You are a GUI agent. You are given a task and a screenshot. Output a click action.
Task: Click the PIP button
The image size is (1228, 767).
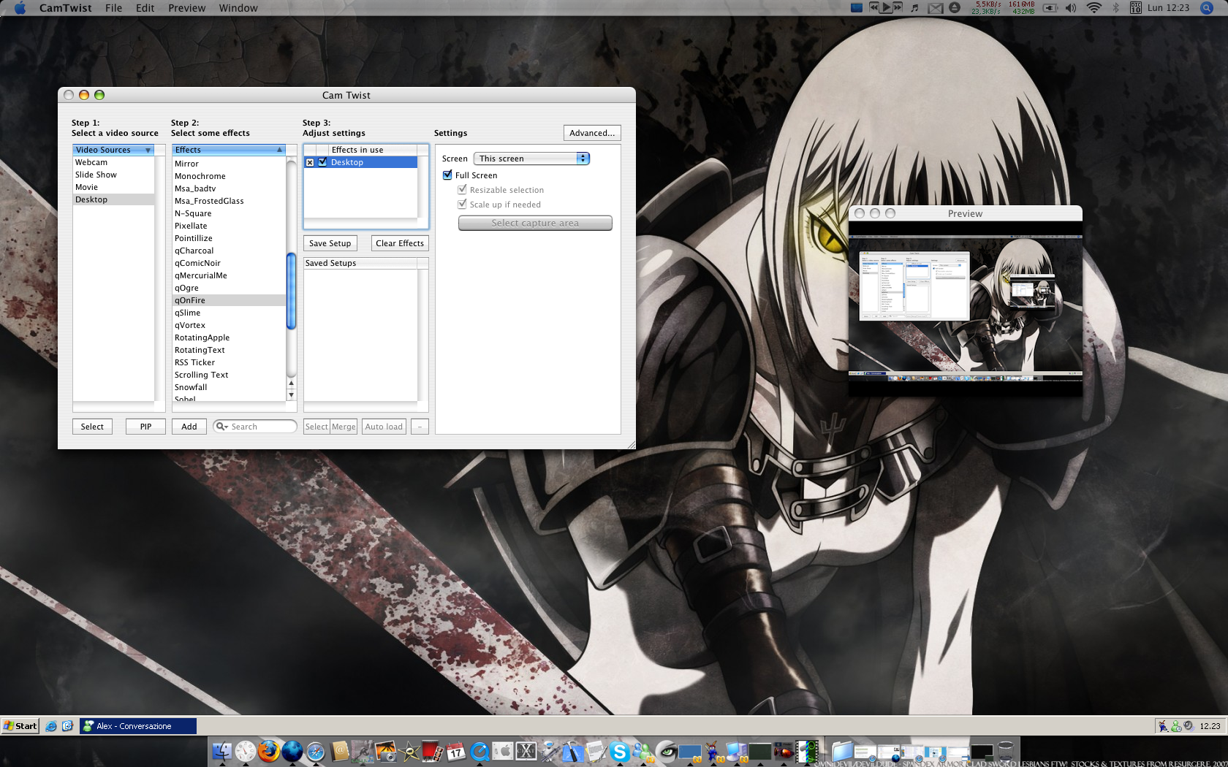point(145,427)
